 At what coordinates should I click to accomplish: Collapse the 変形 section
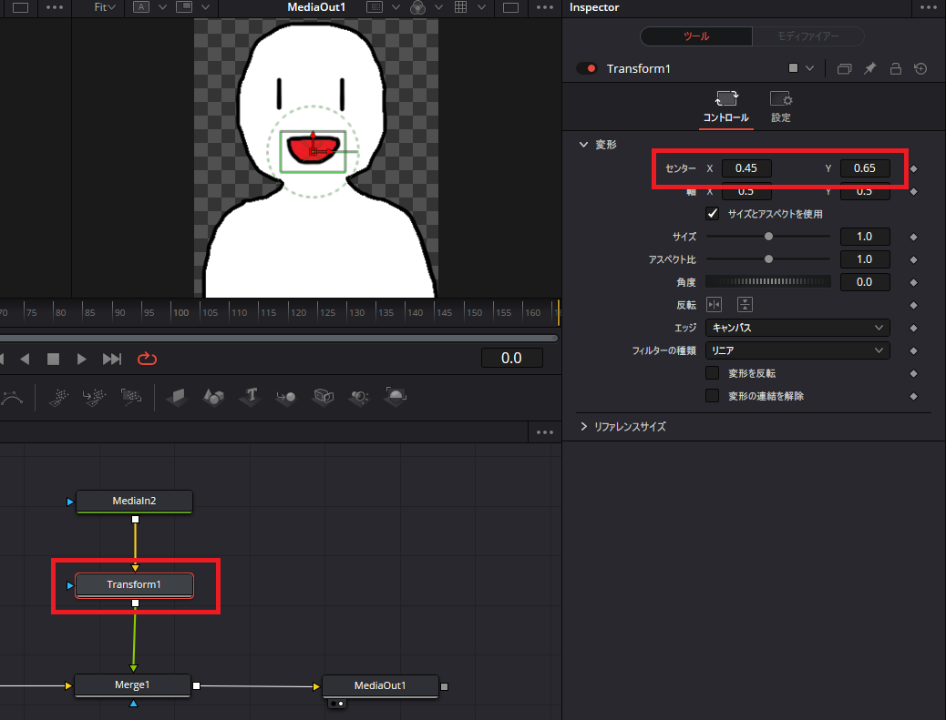coord(583,145)
